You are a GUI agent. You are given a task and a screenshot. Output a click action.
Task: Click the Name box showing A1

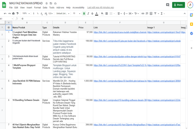point(5,19)
